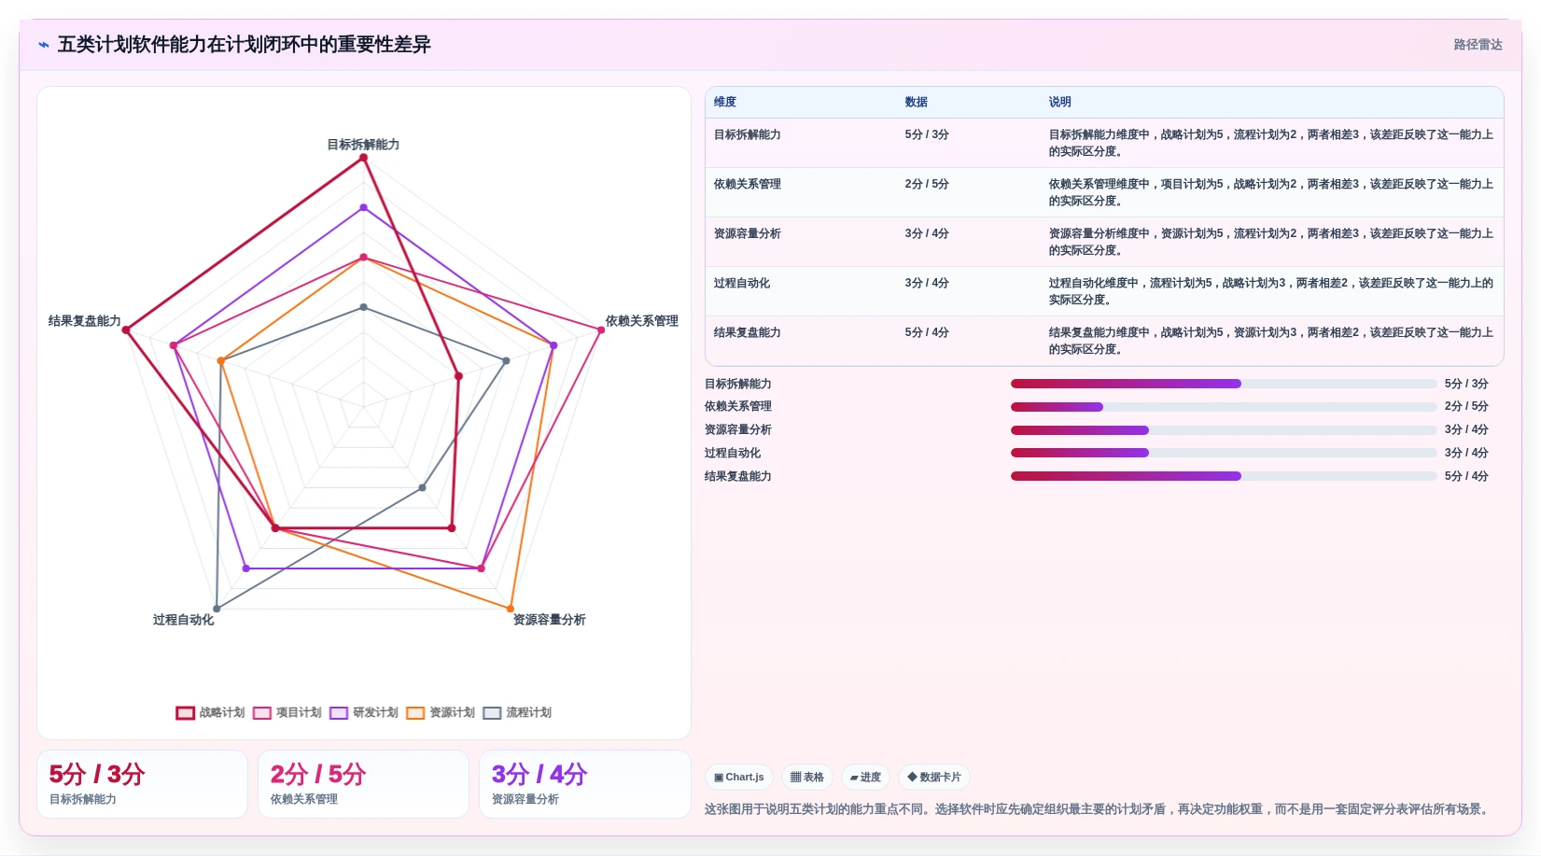Click the 表格 chip

(x=807, y=777)
